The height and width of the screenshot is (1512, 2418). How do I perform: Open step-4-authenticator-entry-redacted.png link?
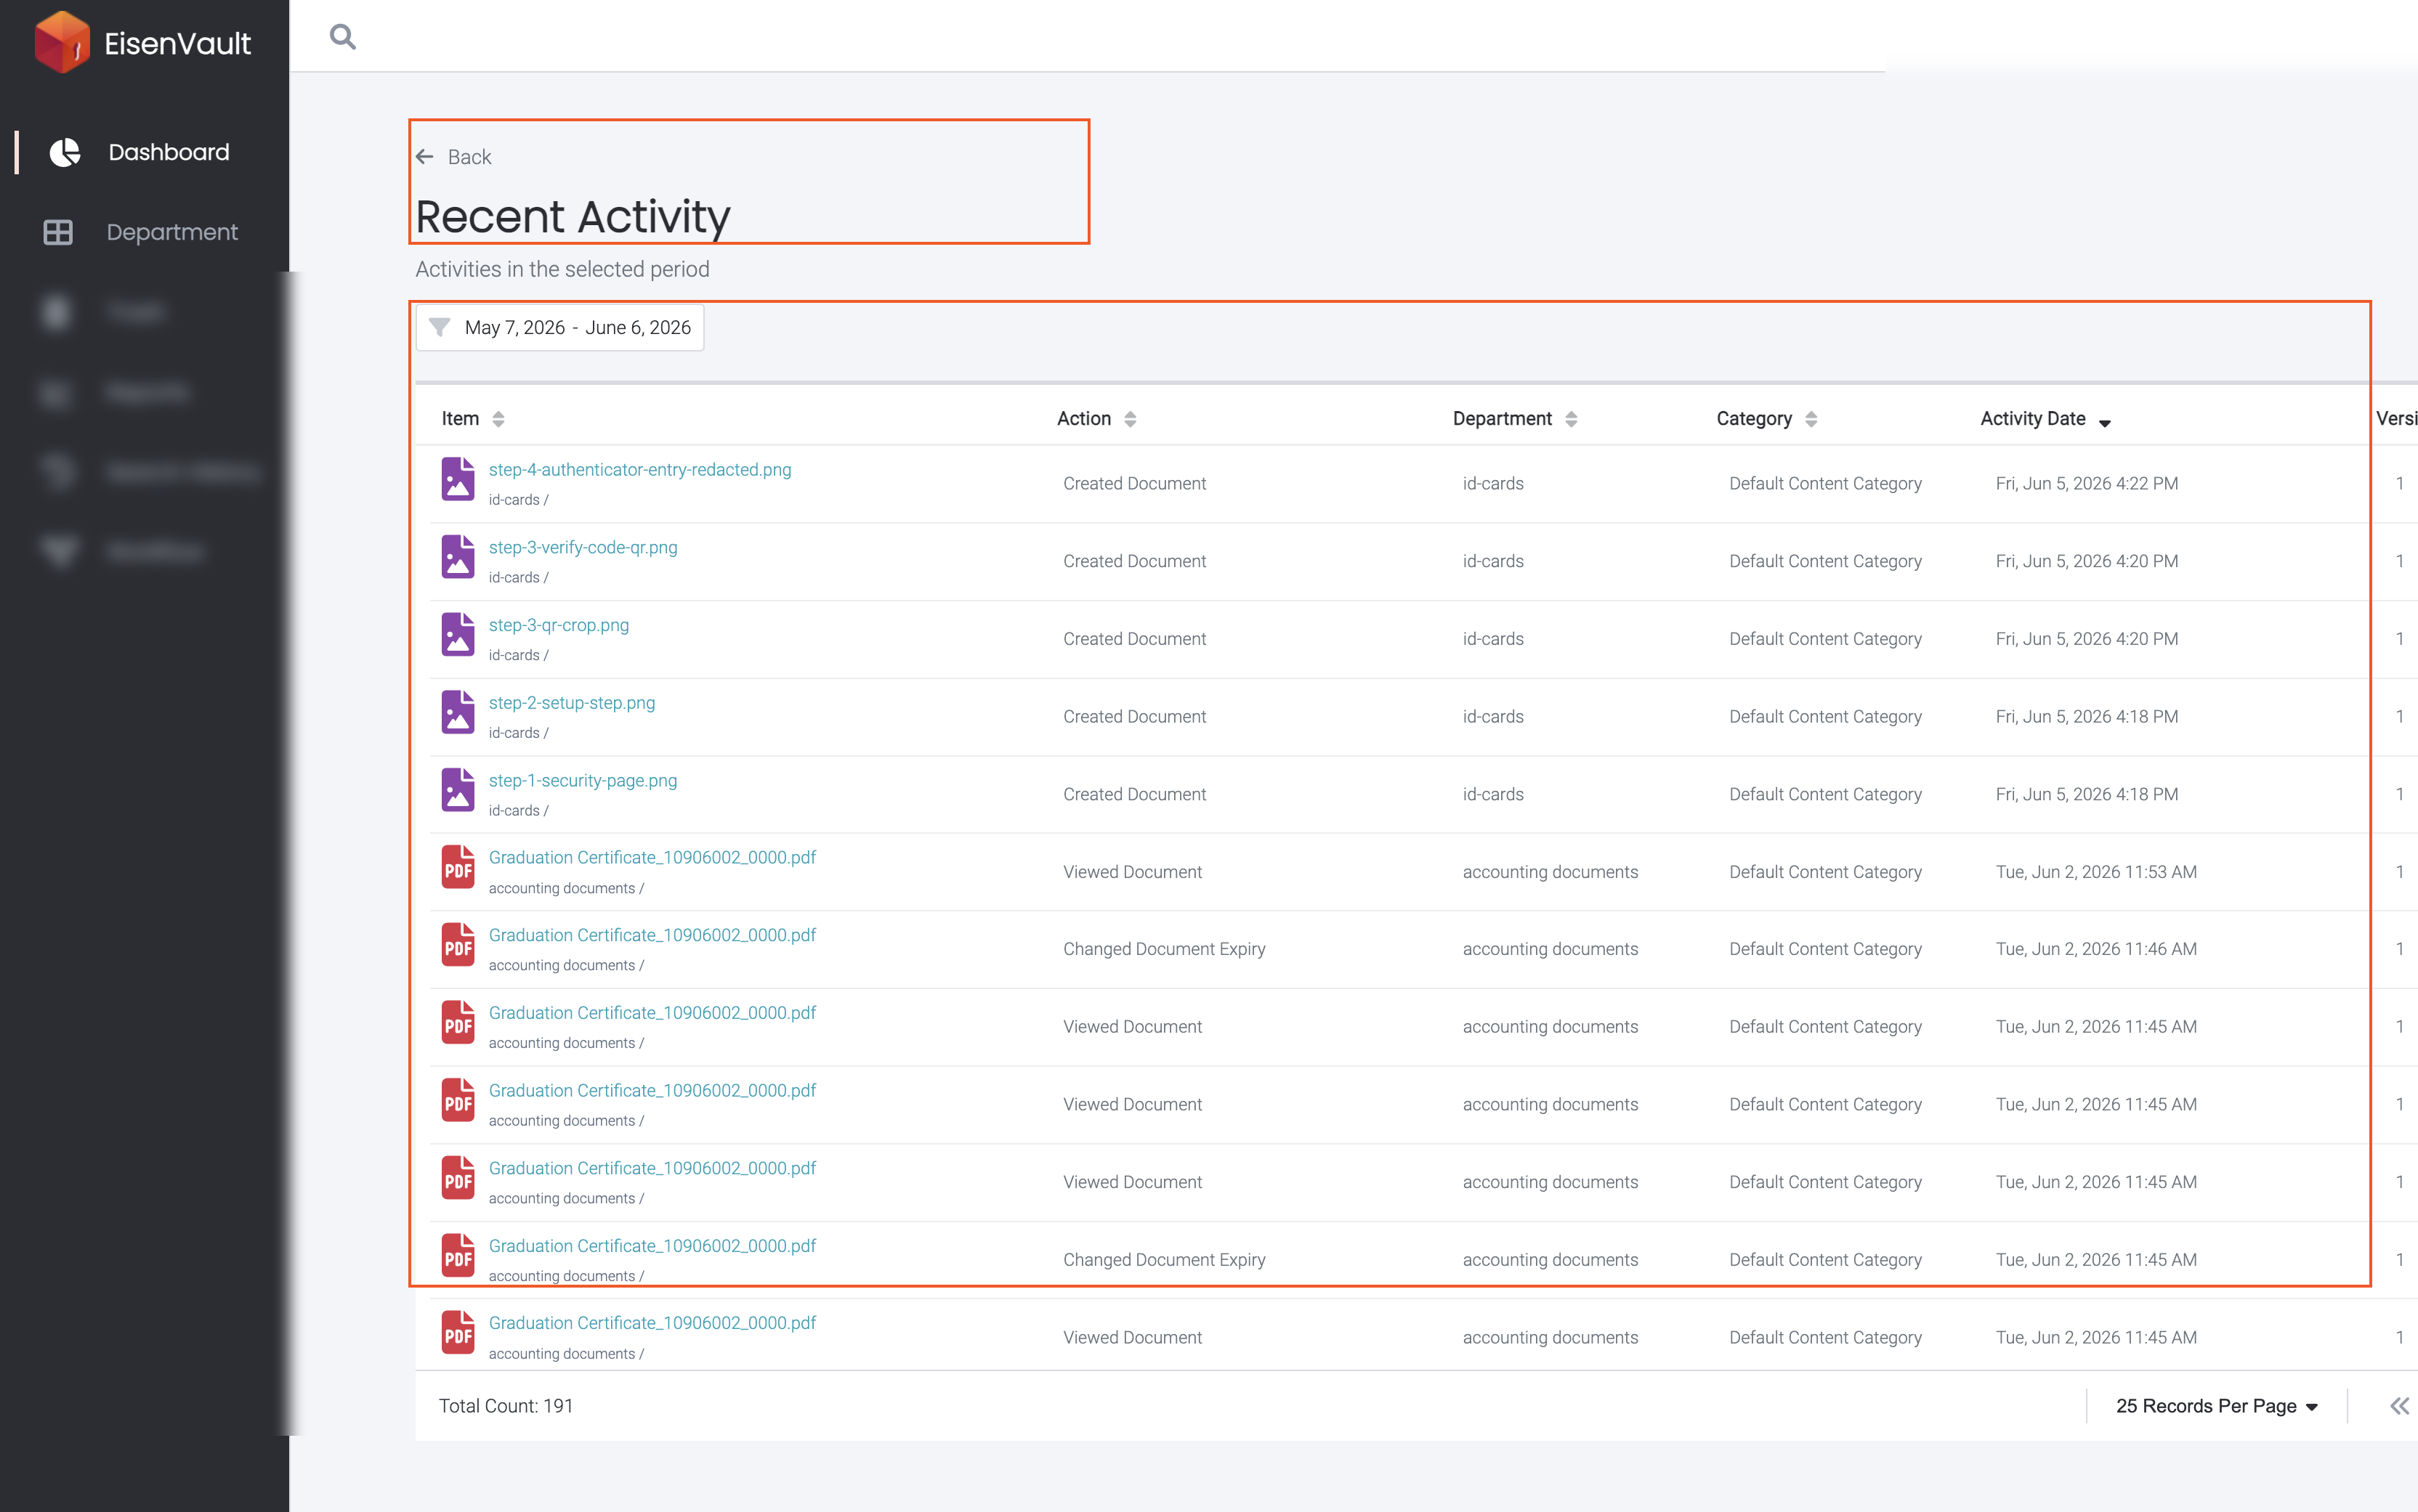tap(640, 470)
